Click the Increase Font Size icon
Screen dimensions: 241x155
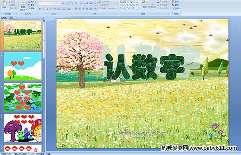coord(63,3)
